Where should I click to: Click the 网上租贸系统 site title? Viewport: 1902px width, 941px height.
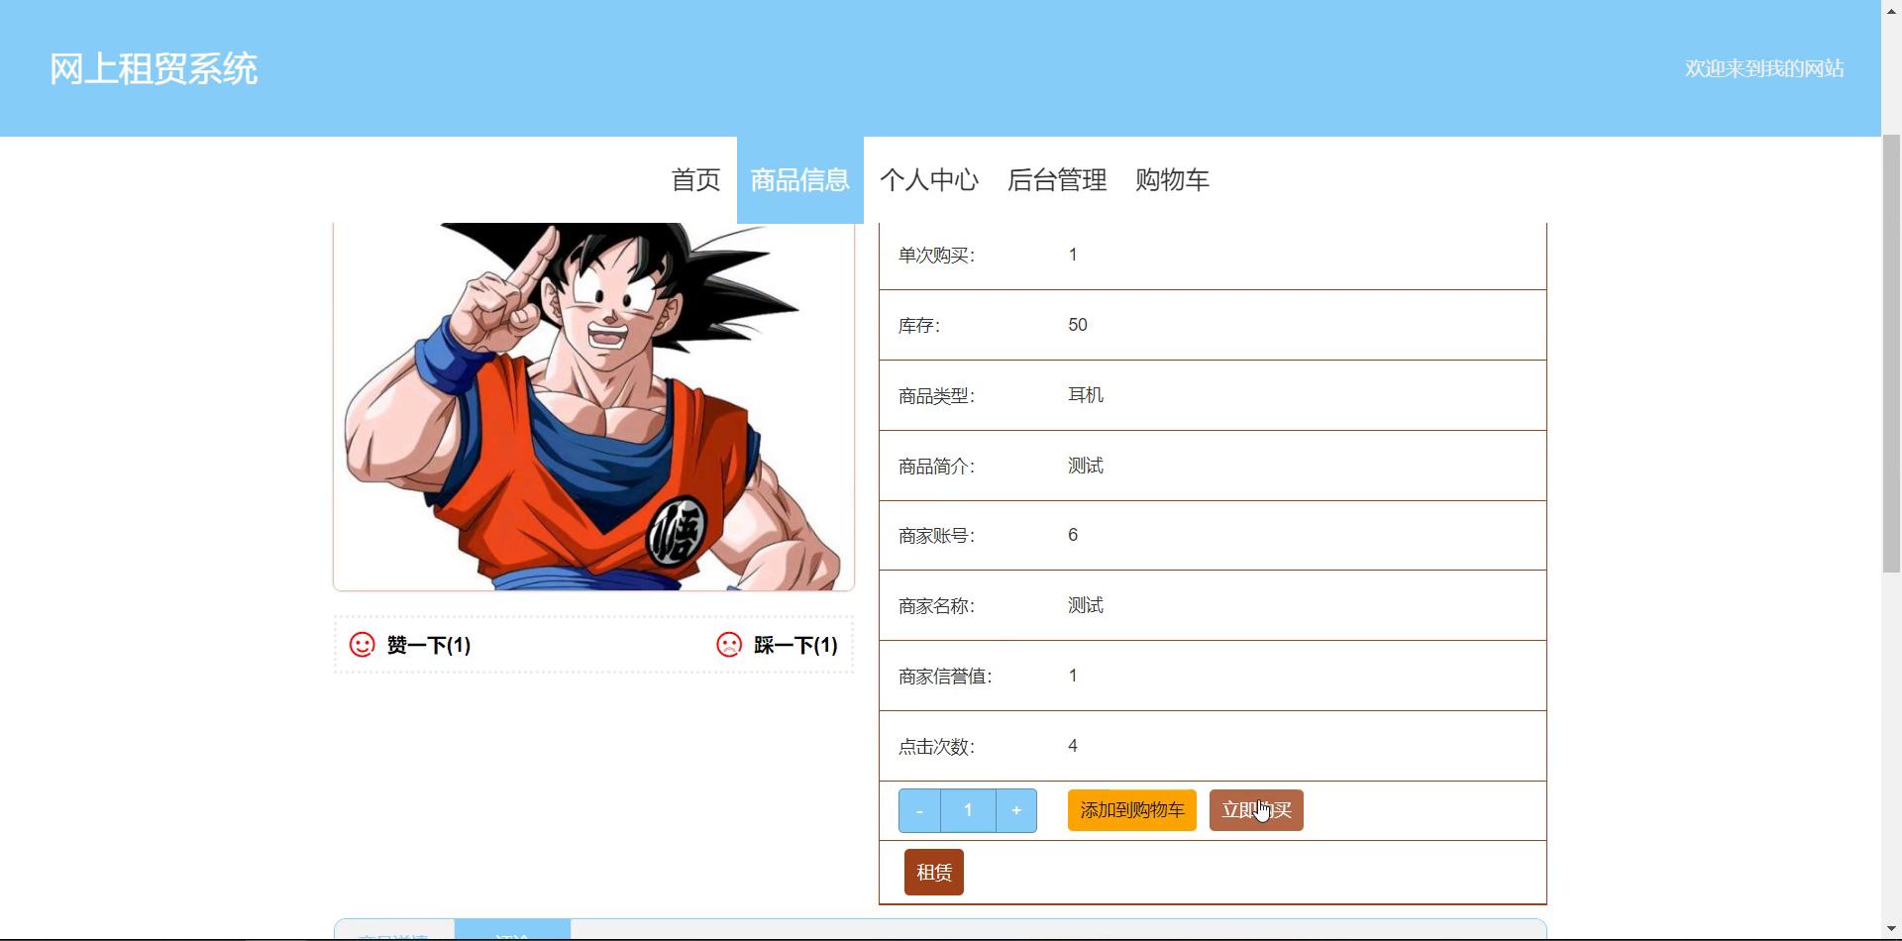[154, 69]
